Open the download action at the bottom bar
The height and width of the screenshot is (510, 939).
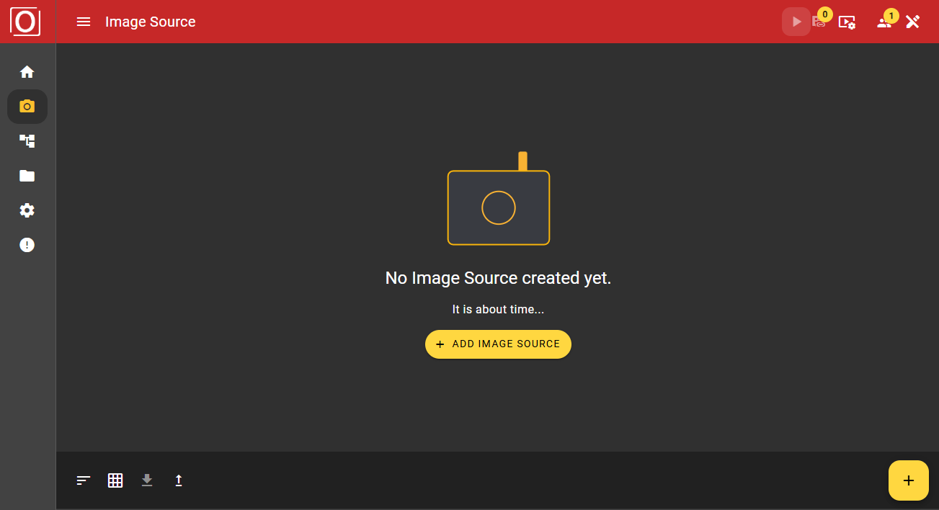[147, 480]
